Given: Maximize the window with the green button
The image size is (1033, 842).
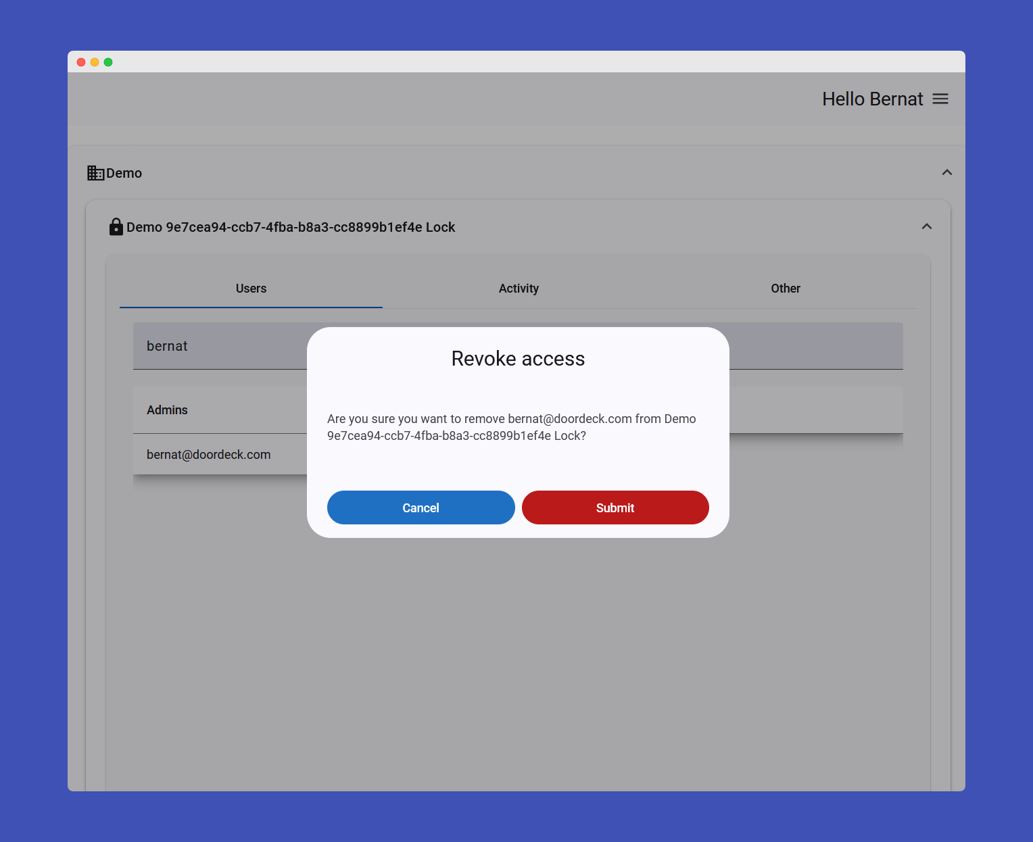Looking at the screenshot, I should click(108, 62).
